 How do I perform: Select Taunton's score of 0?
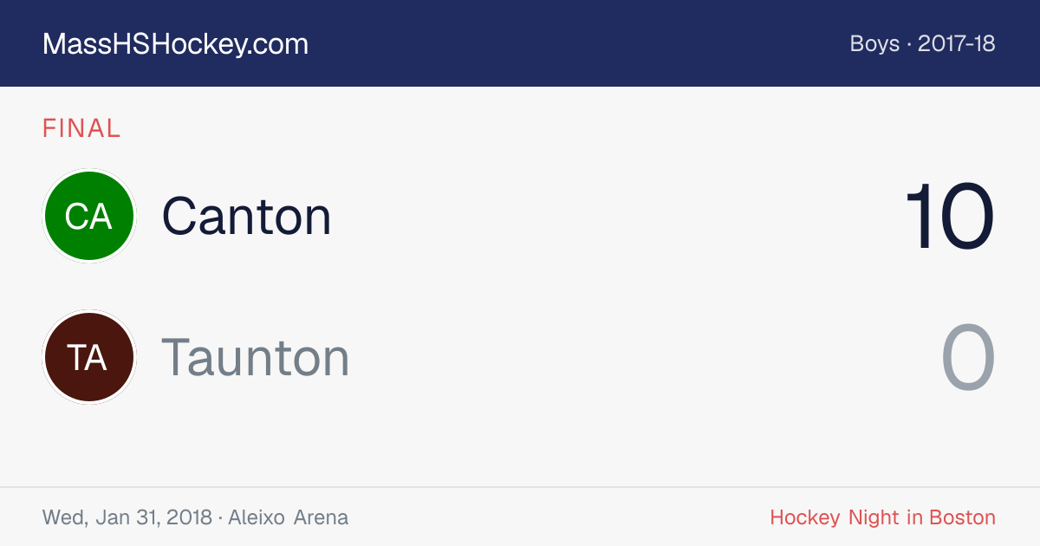(969, 358)
